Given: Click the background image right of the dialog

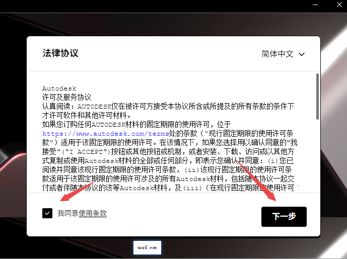Looking at the screenshot, I should point(333,126).
